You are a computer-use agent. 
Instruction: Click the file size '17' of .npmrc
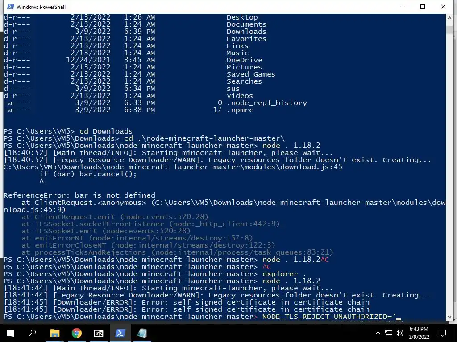tap(217, 110)
